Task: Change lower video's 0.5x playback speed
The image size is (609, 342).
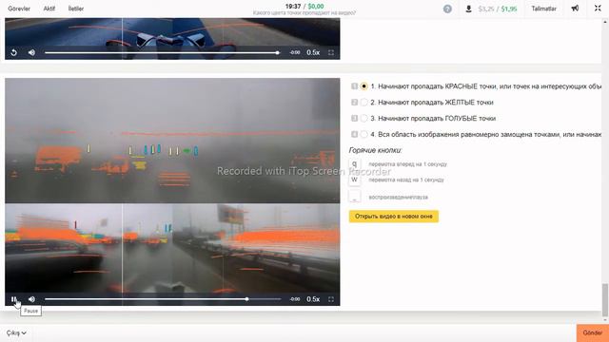Action: coord(313,299)
